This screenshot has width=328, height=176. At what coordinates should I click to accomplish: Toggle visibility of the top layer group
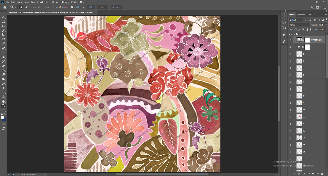tap(290, 34)
